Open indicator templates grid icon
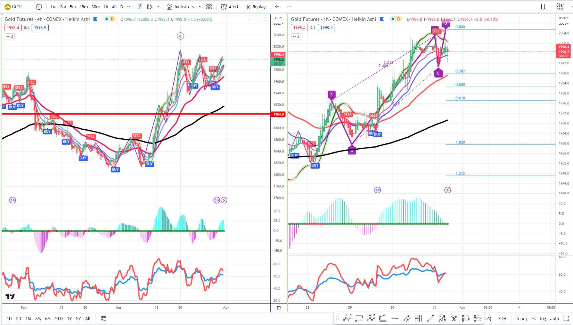 (x=209, y=7)
